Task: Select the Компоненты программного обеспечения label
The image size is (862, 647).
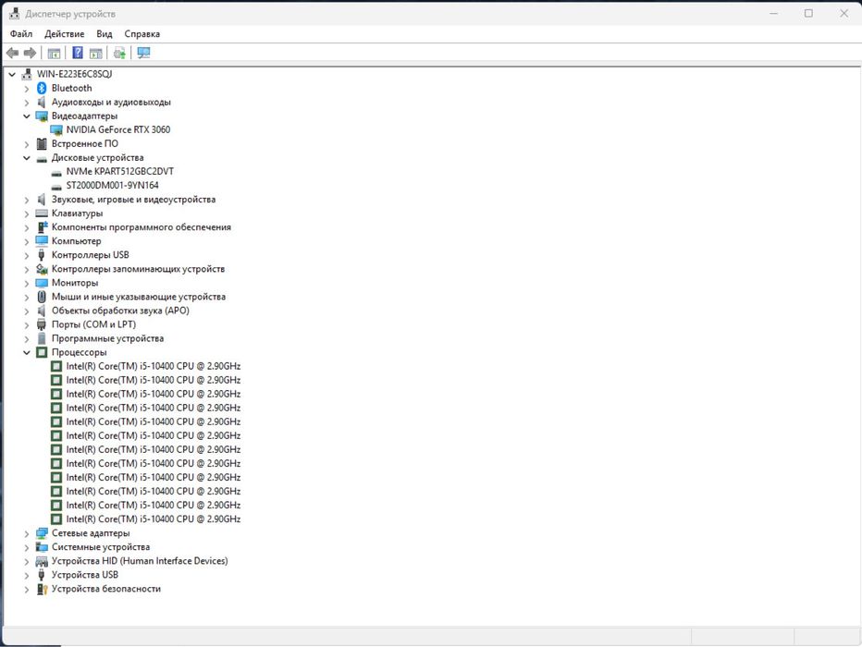Action: tap(142, 227)
